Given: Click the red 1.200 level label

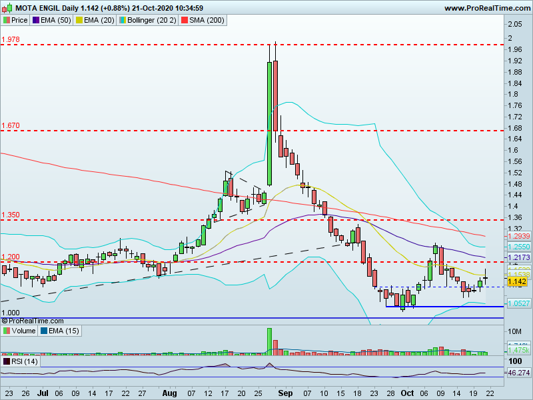Looking at the screenshot, I should (11, 257).
